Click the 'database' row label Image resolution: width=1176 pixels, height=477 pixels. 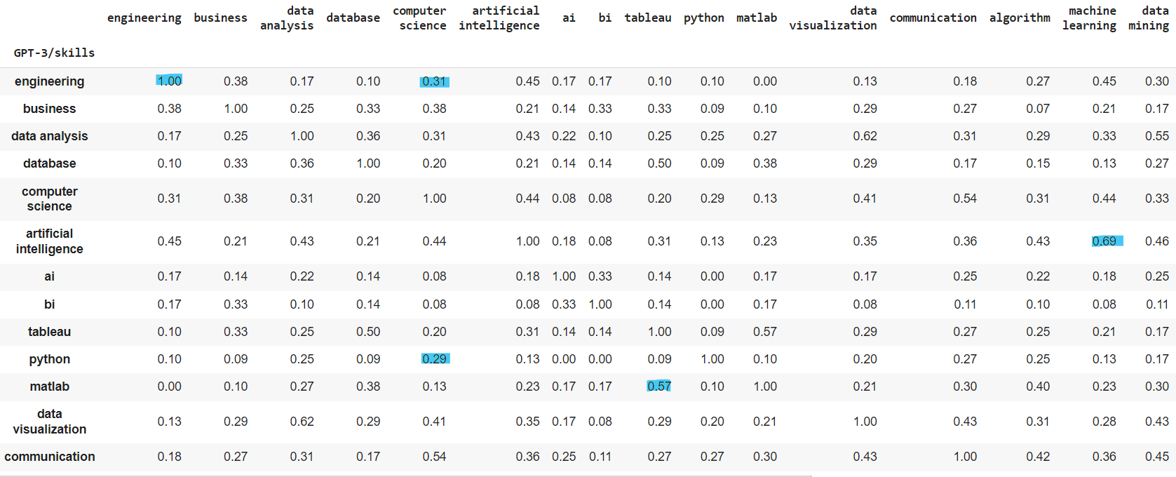tap(49, 163)
